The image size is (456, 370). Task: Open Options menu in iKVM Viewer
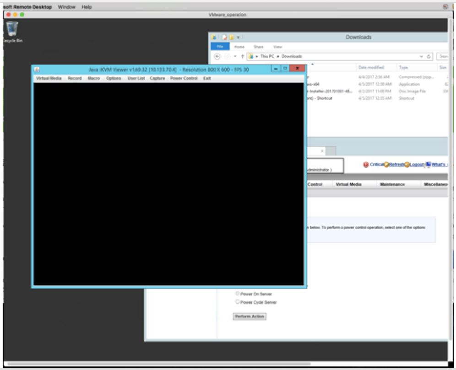[114, 78]
